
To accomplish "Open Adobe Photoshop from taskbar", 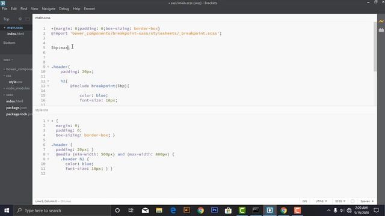I will pos(214,211).
